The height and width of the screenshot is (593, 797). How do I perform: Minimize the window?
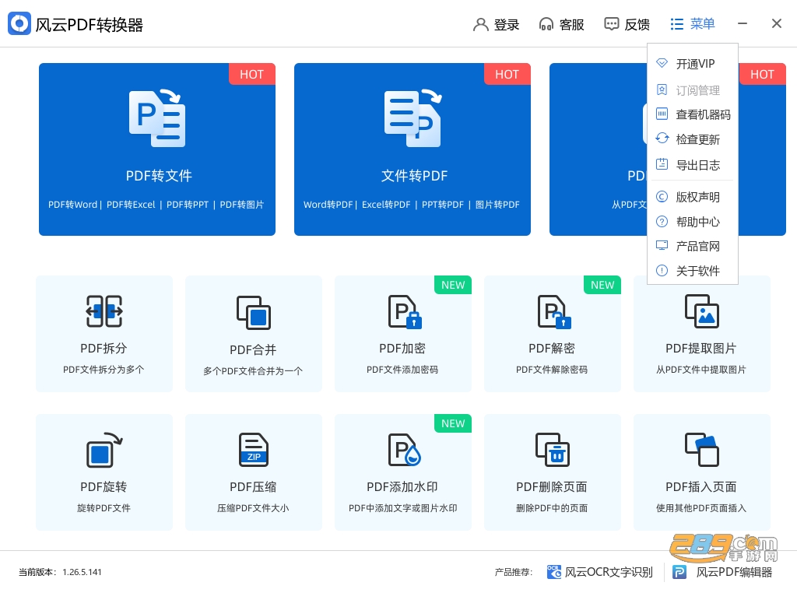click(x=743, y=23)
